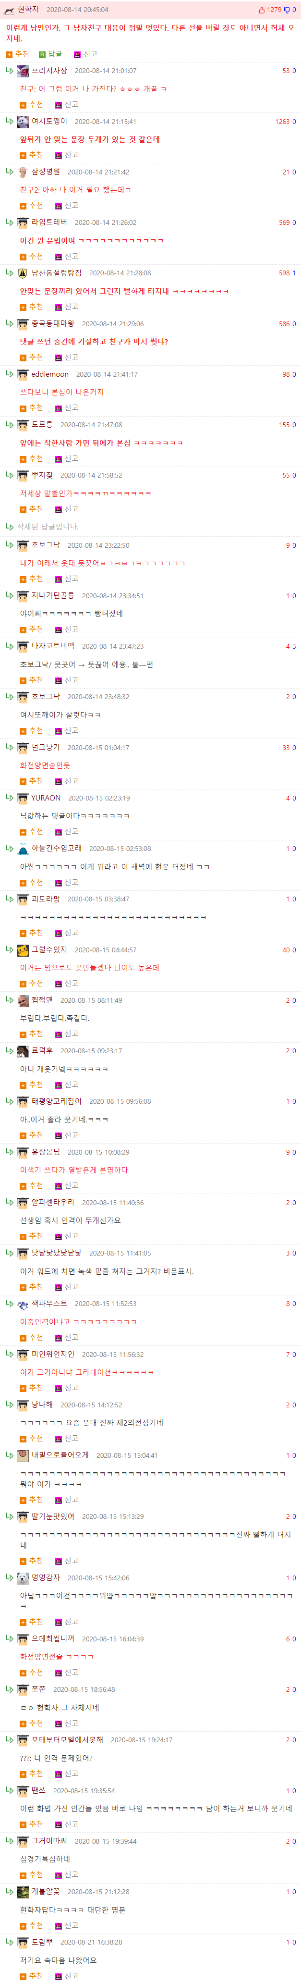This screenshot has width=301, height=1983.
Task: Click 추천 under 도람뿌's last comment
Action: [32, 1975]
